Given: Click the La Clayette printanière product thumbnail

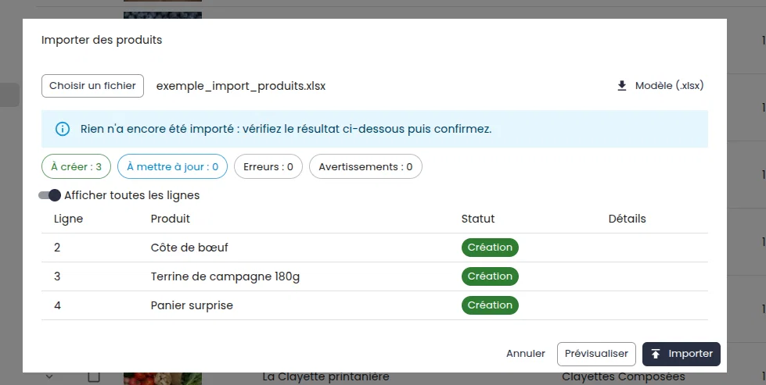Looking at the screenshot, I should (163, 378).
